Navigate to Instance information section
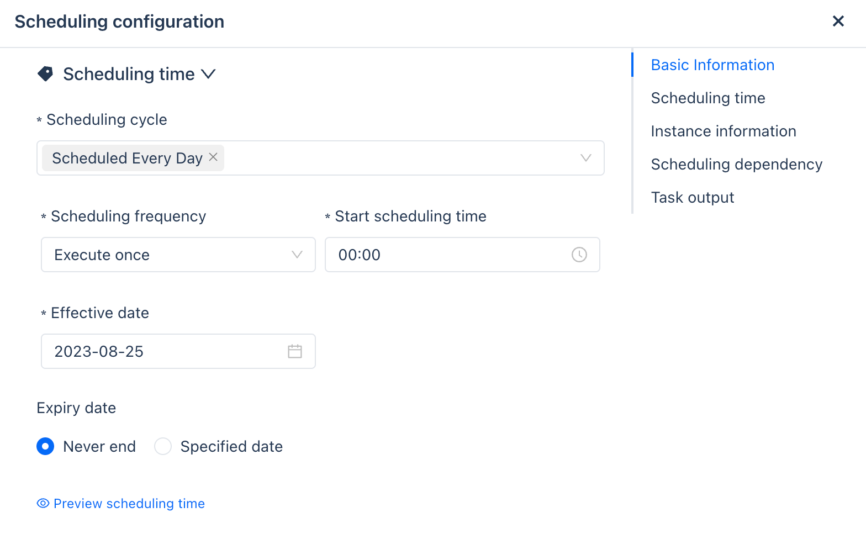This screenshot has width=866, height=539. pos(723,131)
